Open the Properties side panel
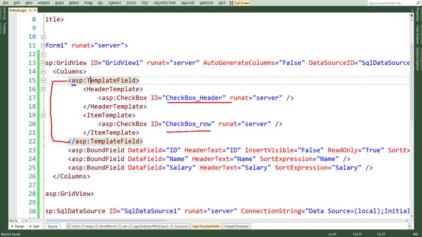 (418, 15)
